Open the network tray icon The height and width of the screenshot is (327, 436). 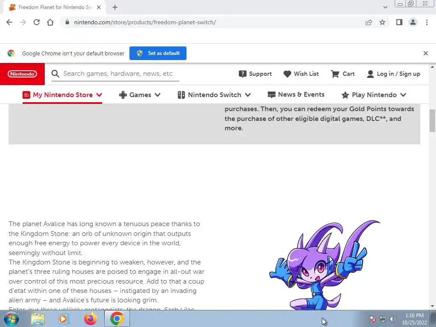point(383,319)
